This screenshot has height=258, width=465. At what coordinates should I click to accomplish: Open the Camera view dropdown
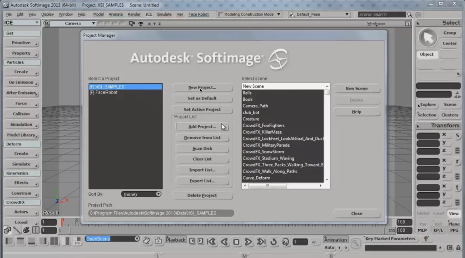tap(73, 24)
